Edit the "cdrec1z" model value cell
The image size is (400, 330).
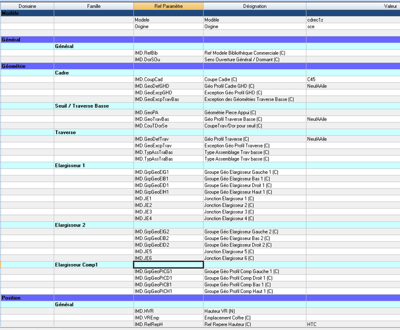click(352, 20)
